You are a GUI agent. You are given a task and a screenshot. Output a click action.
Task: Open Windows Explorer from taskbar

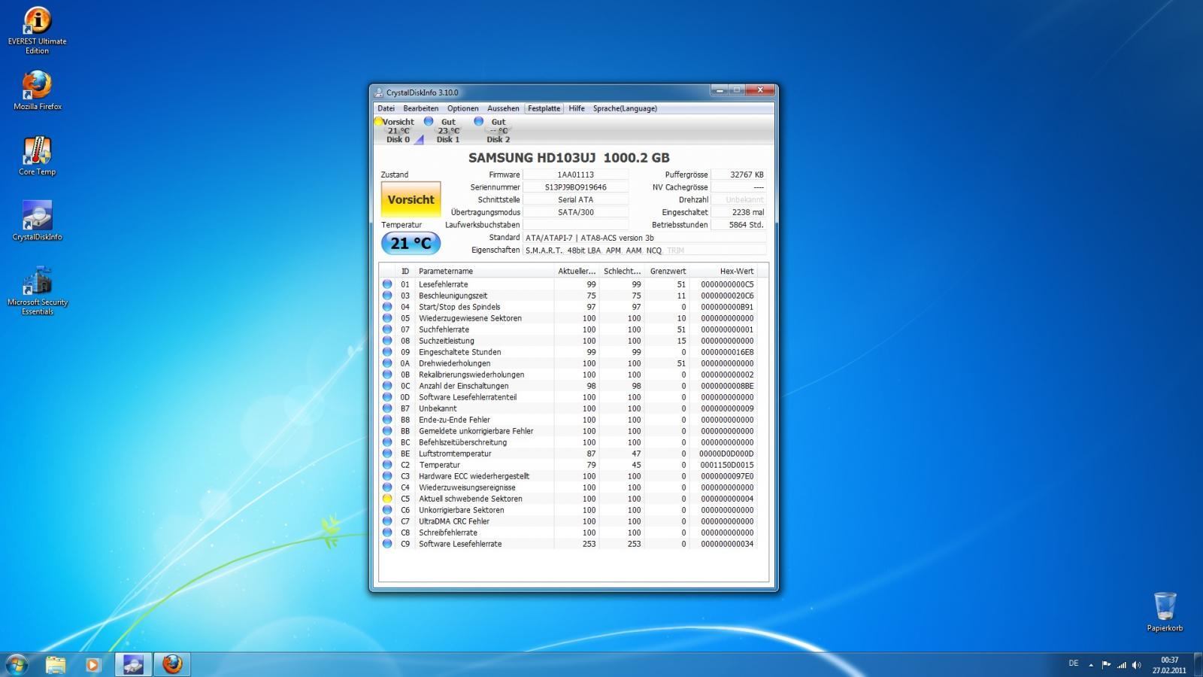click(56, 664)
